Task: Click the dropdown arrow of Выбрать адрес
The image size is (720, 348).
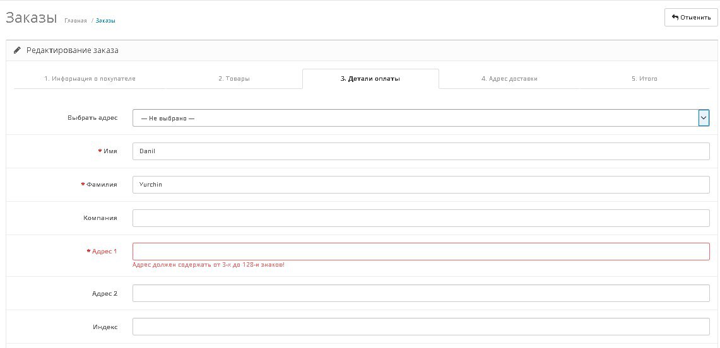Action: click(x=704, y=118)
